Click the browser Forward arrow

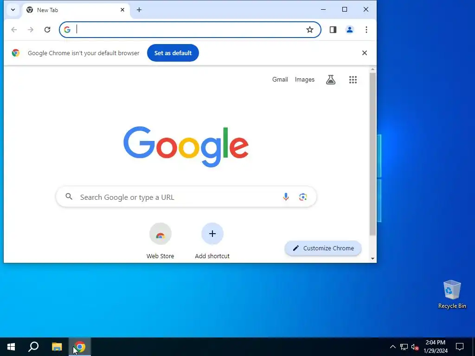point(31,29)
